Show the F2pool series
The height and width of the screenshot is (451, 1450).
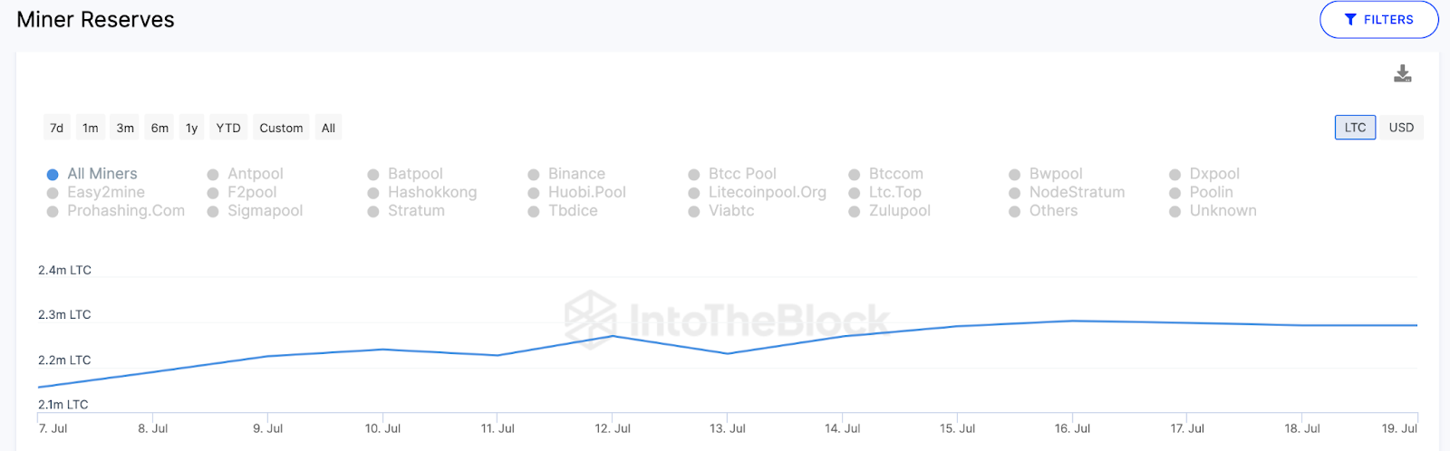213,193
